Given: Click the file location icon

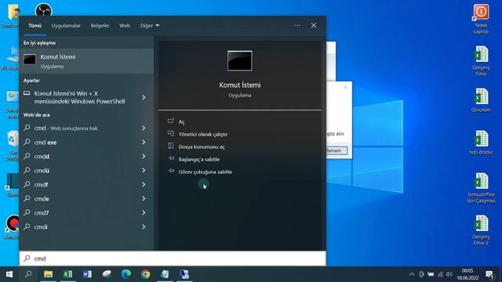Looking at the screenshot, I should [x=171, y=146].
